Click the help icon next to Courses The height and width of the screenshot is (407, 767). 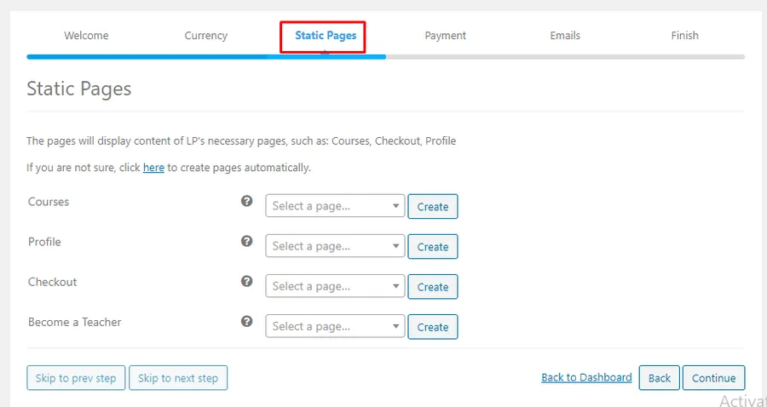coord(246,201)
